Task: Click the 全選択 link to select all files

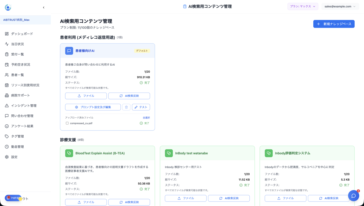Action: pyautogui.click(x=147, y=117)
